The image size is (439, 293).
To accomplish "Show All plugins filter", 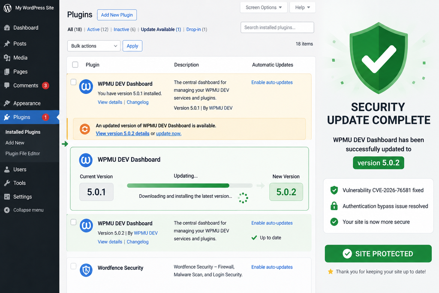I will point(75,30).
